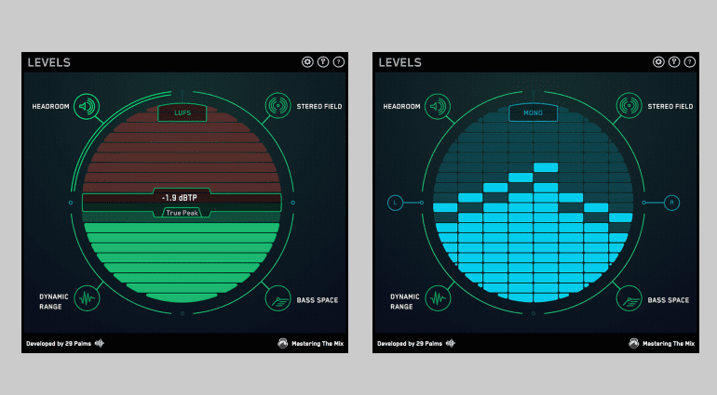This screenshot has height=395, width=717.
Task: Click the Headroom icon in the blue MONO panel
Action: click(x=438, y=107)
